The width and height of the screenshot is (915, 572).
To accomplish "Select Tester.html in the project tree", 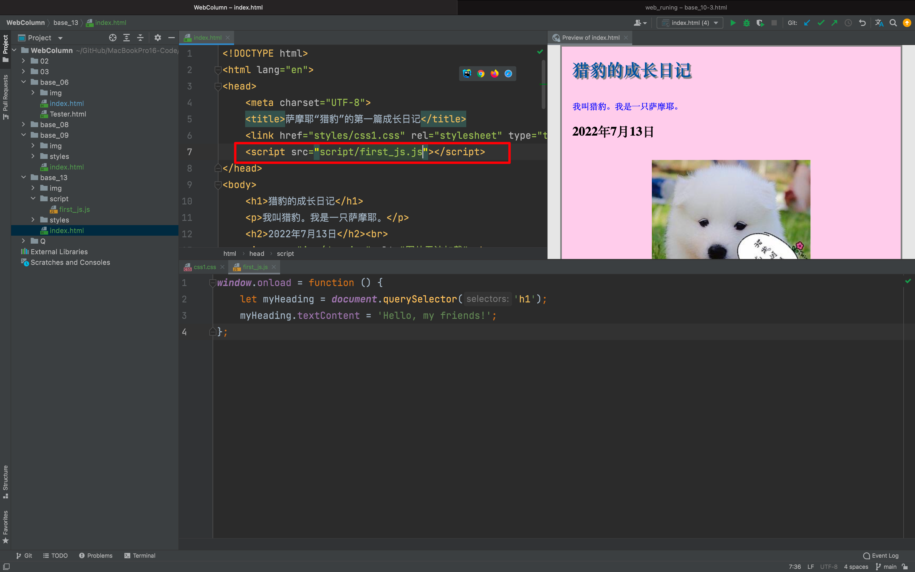I will (x=68, y=114).
